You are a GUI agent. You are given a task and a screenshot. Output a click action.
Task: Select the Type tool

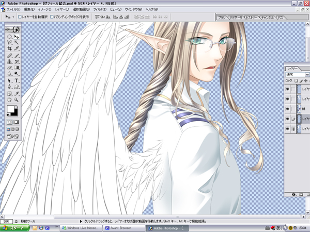click(17, 81)
